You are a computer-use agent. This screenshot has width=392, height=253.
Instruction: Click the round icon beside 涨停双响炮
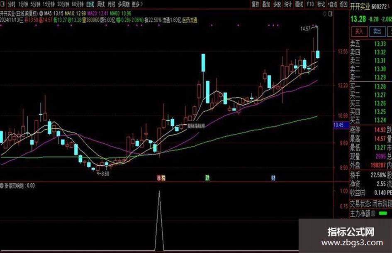pos(2,186)
